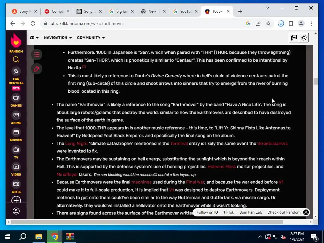Open the Streetcleaners link
The image size is (324, 243).
272,143
